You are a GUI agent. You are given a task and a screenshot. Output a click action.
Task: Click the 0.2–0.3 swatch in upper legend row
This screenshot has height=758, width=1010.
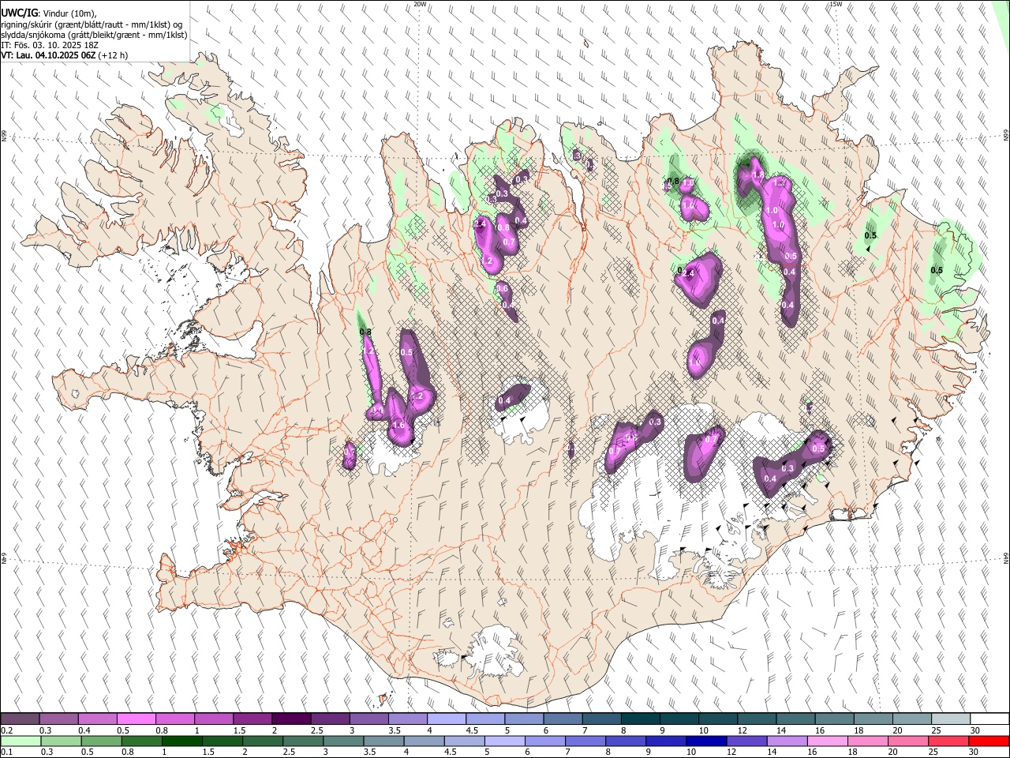pos(20,719)
